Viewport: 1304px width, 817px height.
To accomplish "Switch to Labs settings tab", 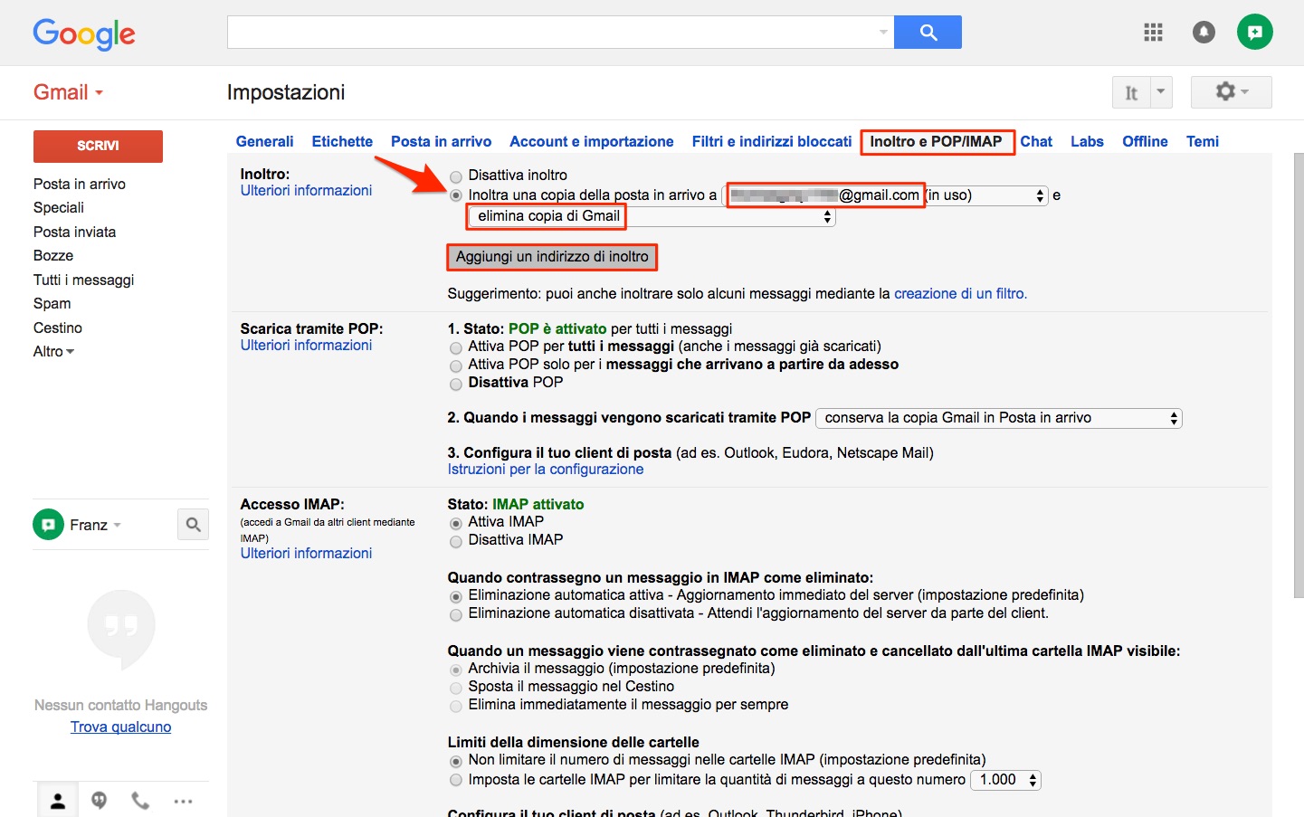I will click(x=1087, y=141).
